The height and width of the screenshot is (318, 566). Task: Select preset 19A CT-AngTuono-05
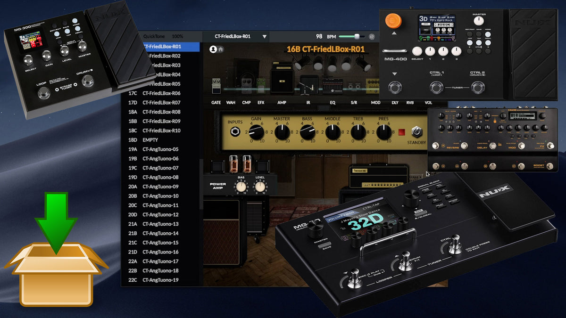click(160, 149)
